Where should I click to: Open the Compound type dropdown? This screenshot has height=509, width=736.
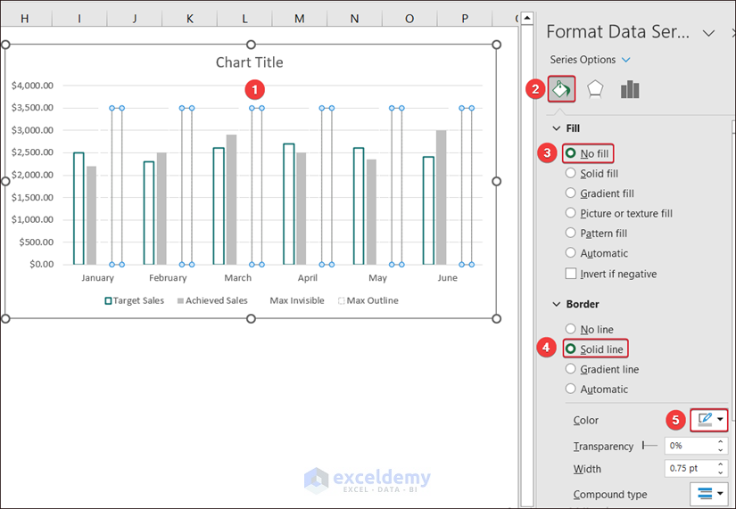coord(708,494)
